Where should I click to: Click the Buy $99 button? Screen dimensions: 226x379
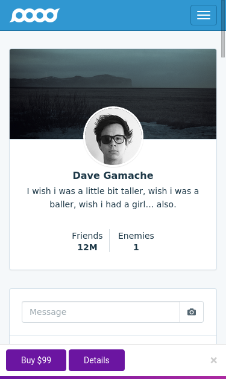coord(36,360)
